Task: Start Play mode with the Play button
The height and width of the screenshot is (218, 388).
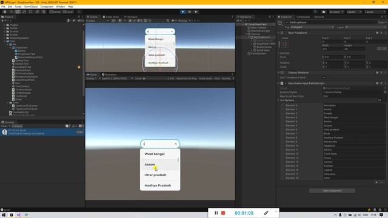Action: pyautogui.click(x=183, y=12)
